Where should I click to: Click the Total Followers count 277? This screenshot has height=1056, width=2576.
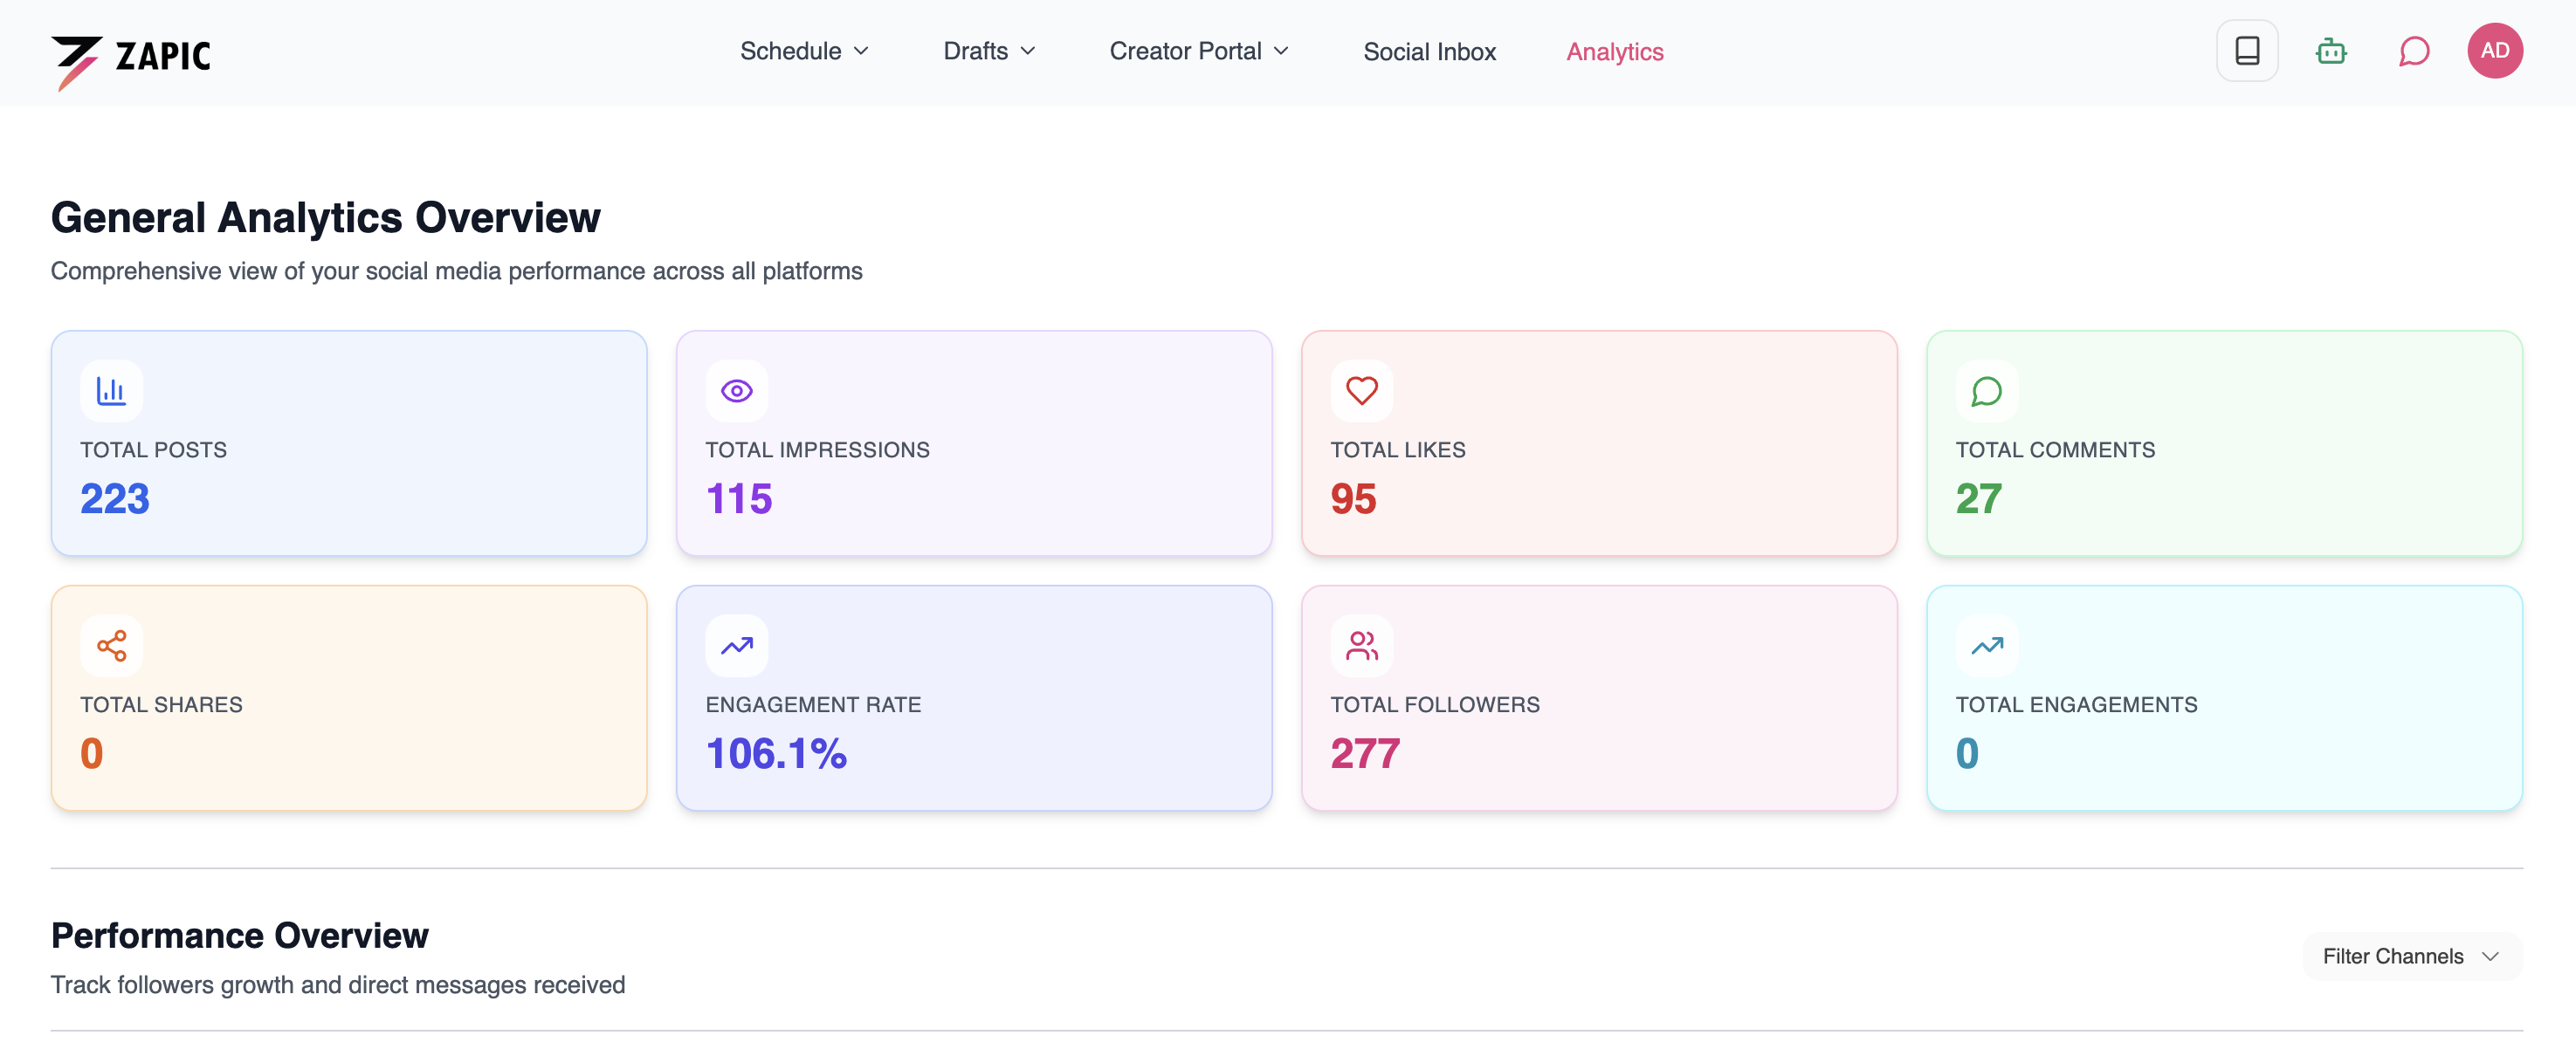[x=1364, y=753]
